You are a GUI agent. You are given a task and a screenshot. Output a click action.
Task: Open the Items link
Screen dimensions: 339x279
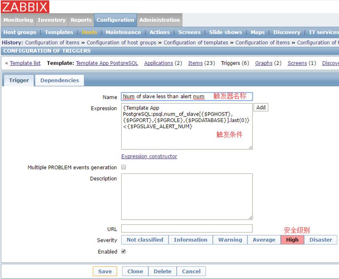pyautogui.click(x=195, y=63)
